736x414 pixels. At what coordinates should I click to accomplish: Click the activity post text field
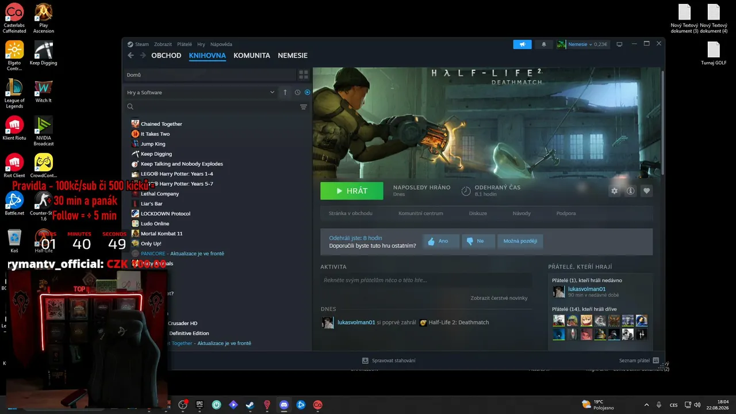[x=425, y=280]
